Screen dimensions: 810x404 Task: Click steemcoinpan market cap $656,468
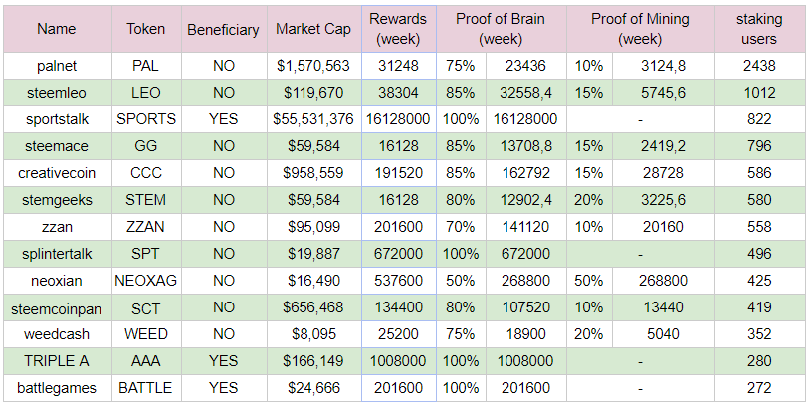(x=311, y=307)
